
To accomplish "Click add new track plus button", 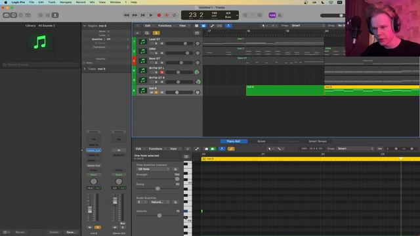I will pos(137,33).
